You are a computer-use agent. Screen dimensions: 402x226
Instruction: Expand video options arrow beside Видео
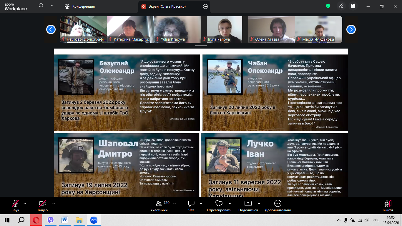54,203
